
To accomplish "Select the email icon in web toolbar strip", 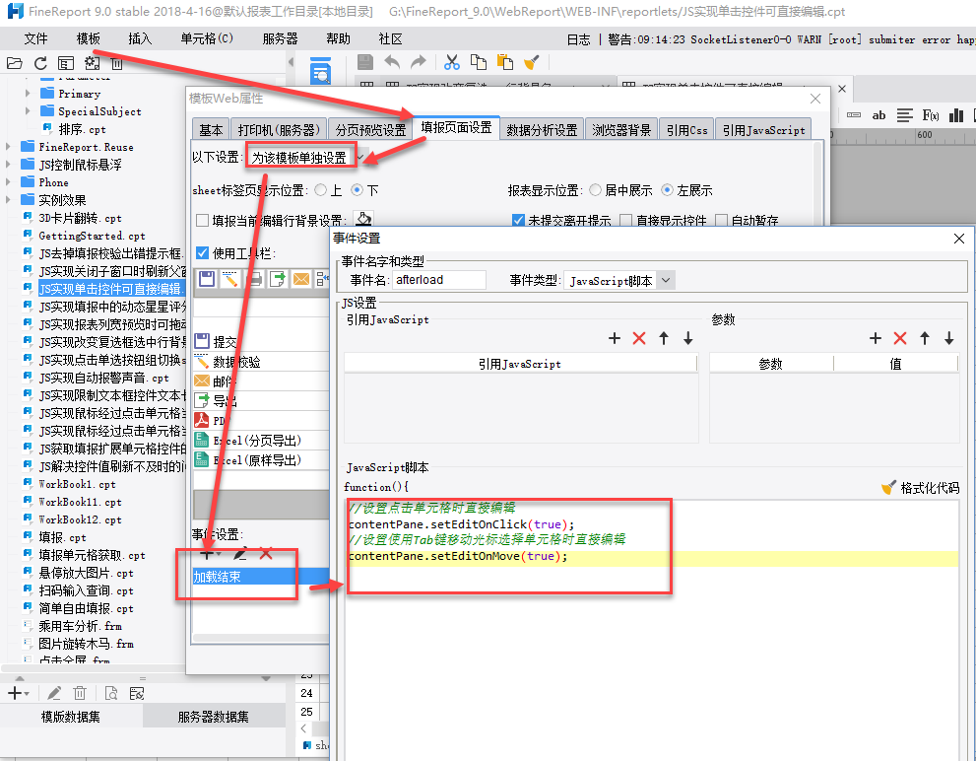I will coord(301,279).
